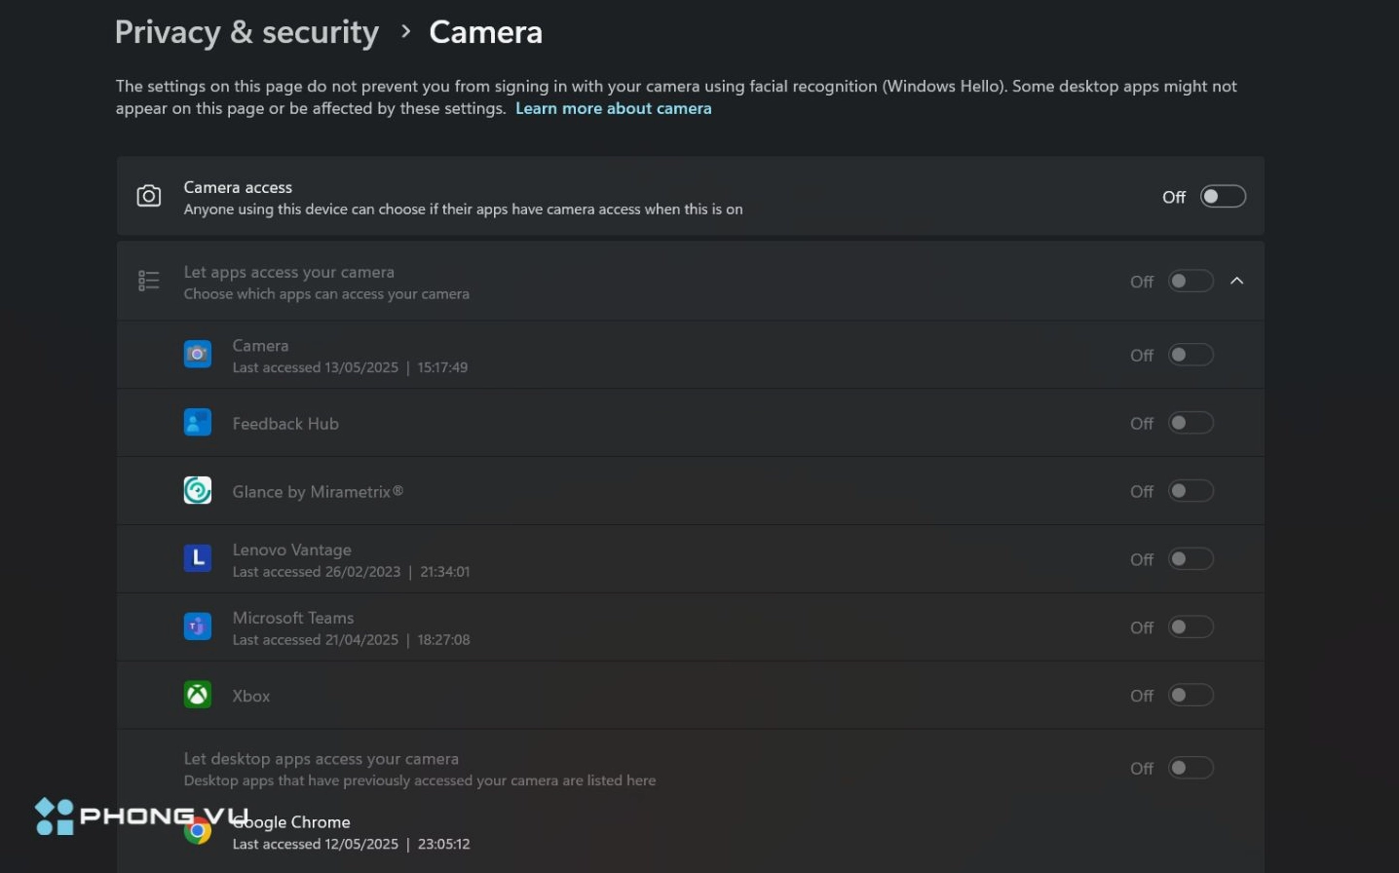Click the list icon beside Let apps access
Viewport: 1399px width, 873px height.
click(x=148, y=282)
